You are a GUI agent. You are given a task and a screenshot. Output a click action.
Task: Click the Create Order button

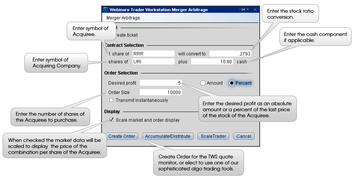click(x=122, y=136)
